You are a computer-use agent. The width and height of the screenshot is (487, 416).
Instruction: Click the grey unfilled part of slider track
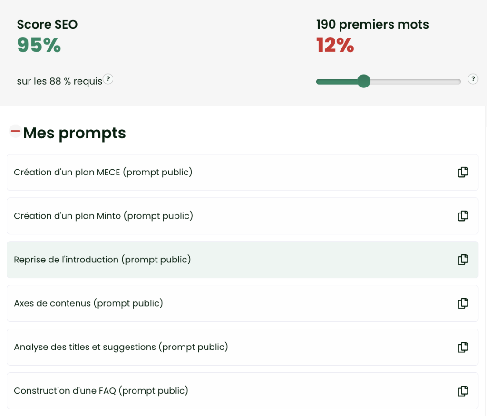415,82
